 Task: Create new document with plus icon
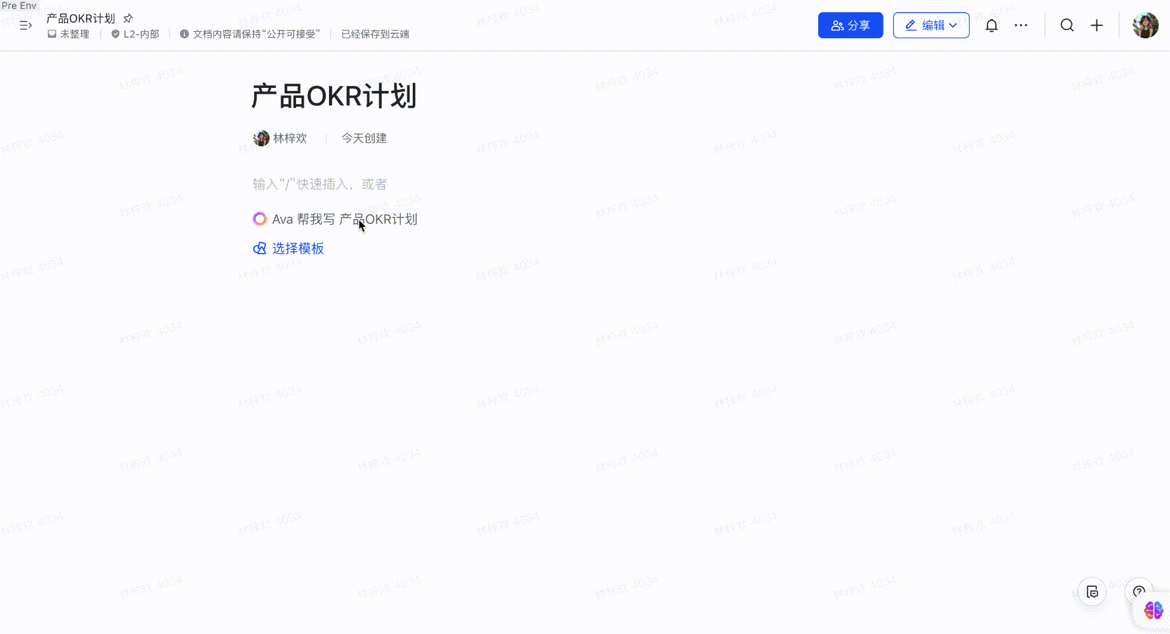(x=1096, y=26)
